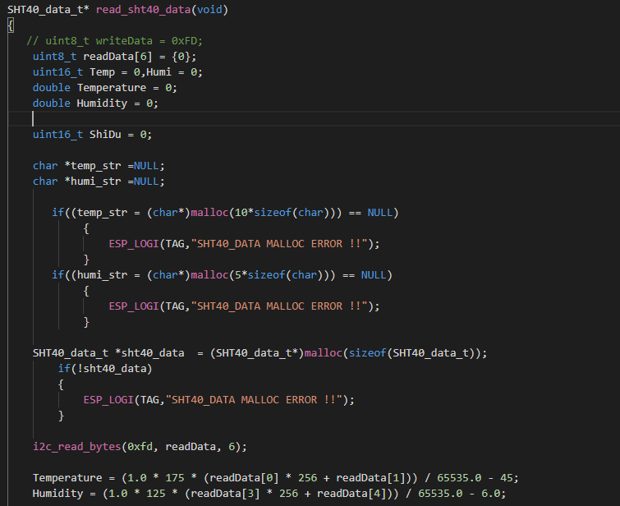Click readData[1] in the Temperature formula

pos(370,478)
